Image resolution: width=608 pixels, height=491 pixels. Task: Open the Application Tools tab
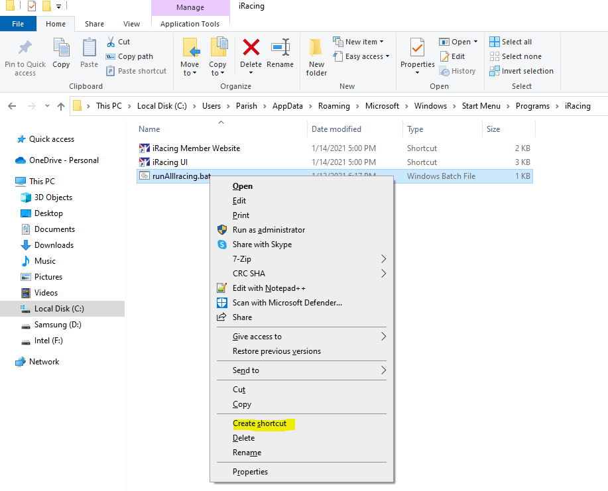pyautogui.click(x=190, y=24)
